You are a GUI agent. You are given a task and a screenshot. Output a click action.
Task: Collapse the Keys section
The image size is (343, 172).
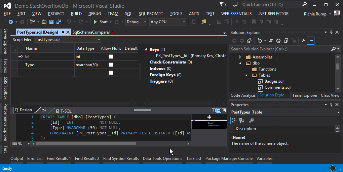tap(146, 49)
